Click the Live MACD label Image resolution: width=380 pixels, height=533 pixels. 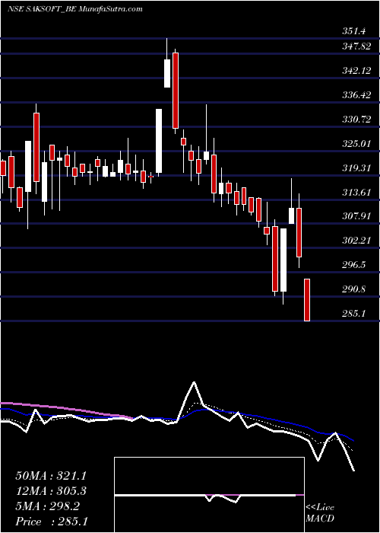[320, 513]
